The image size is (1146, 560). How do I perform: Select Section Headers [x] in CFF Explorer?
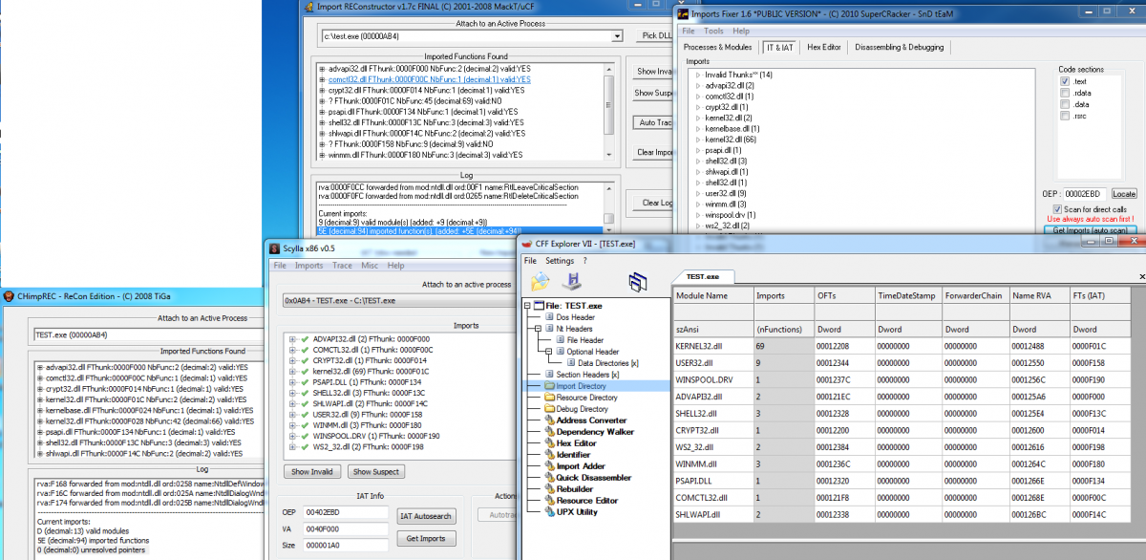tap(587, 375)
